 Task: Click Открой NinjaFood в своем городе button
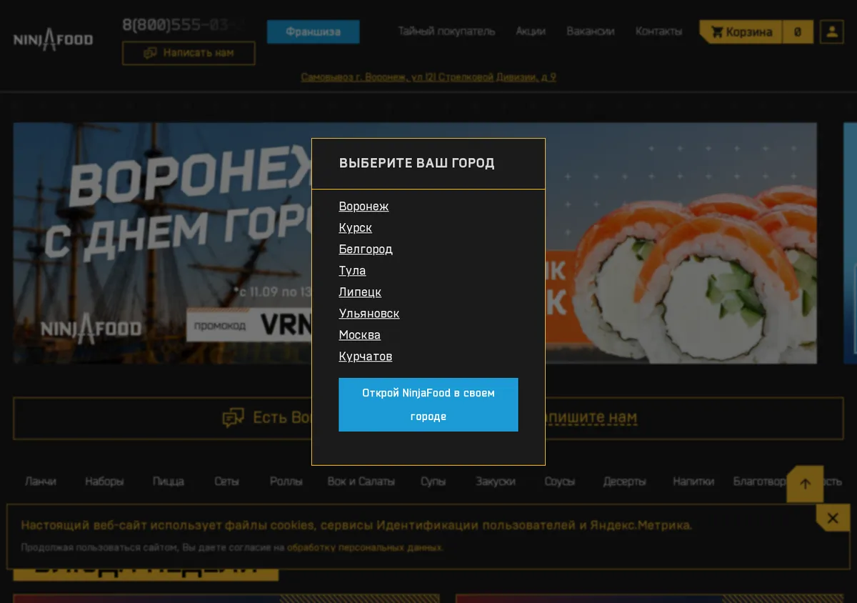coord(428,404)
